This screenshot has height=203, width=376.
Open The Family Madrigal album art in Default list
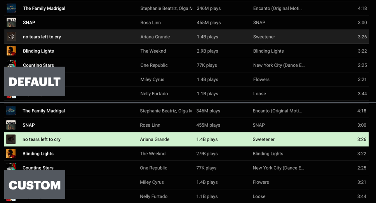pyautogui.click(x=11, y=8)
